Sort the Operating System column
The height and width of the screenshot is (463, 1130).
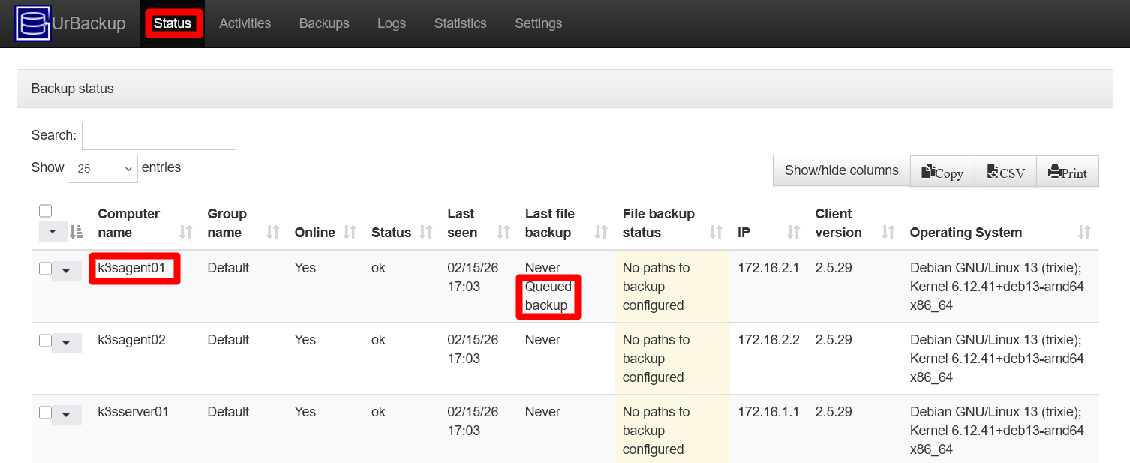[x=1083, y=232]
